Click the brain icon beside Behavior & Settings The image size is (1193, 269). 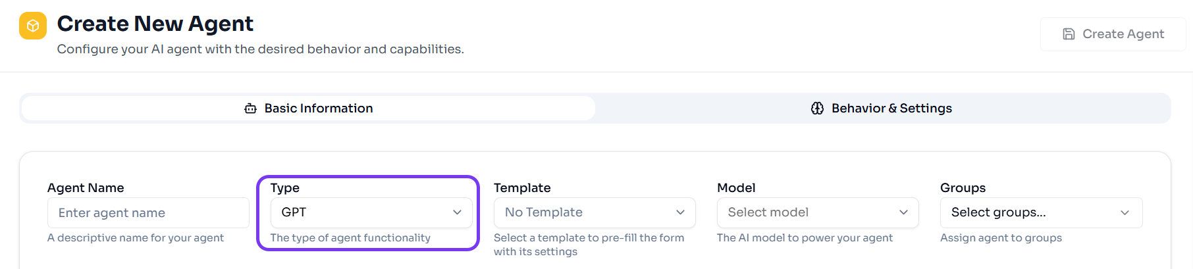pos(817,109)
